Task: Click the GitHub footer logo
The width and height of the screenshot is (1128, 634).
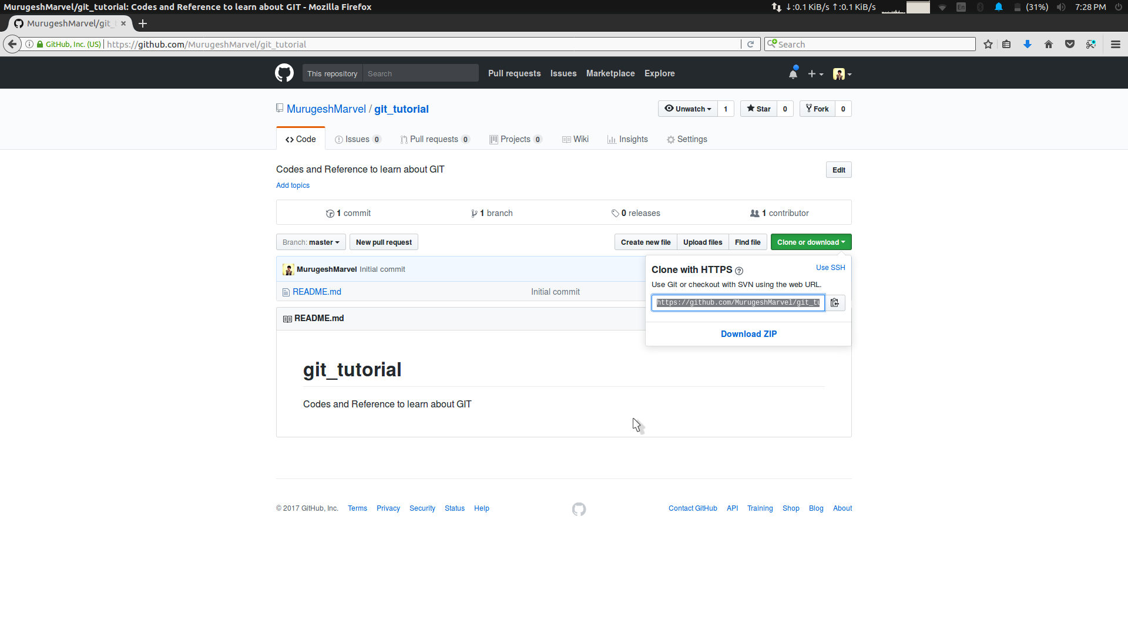Action: pyautogui.click(x=579, y=509)
